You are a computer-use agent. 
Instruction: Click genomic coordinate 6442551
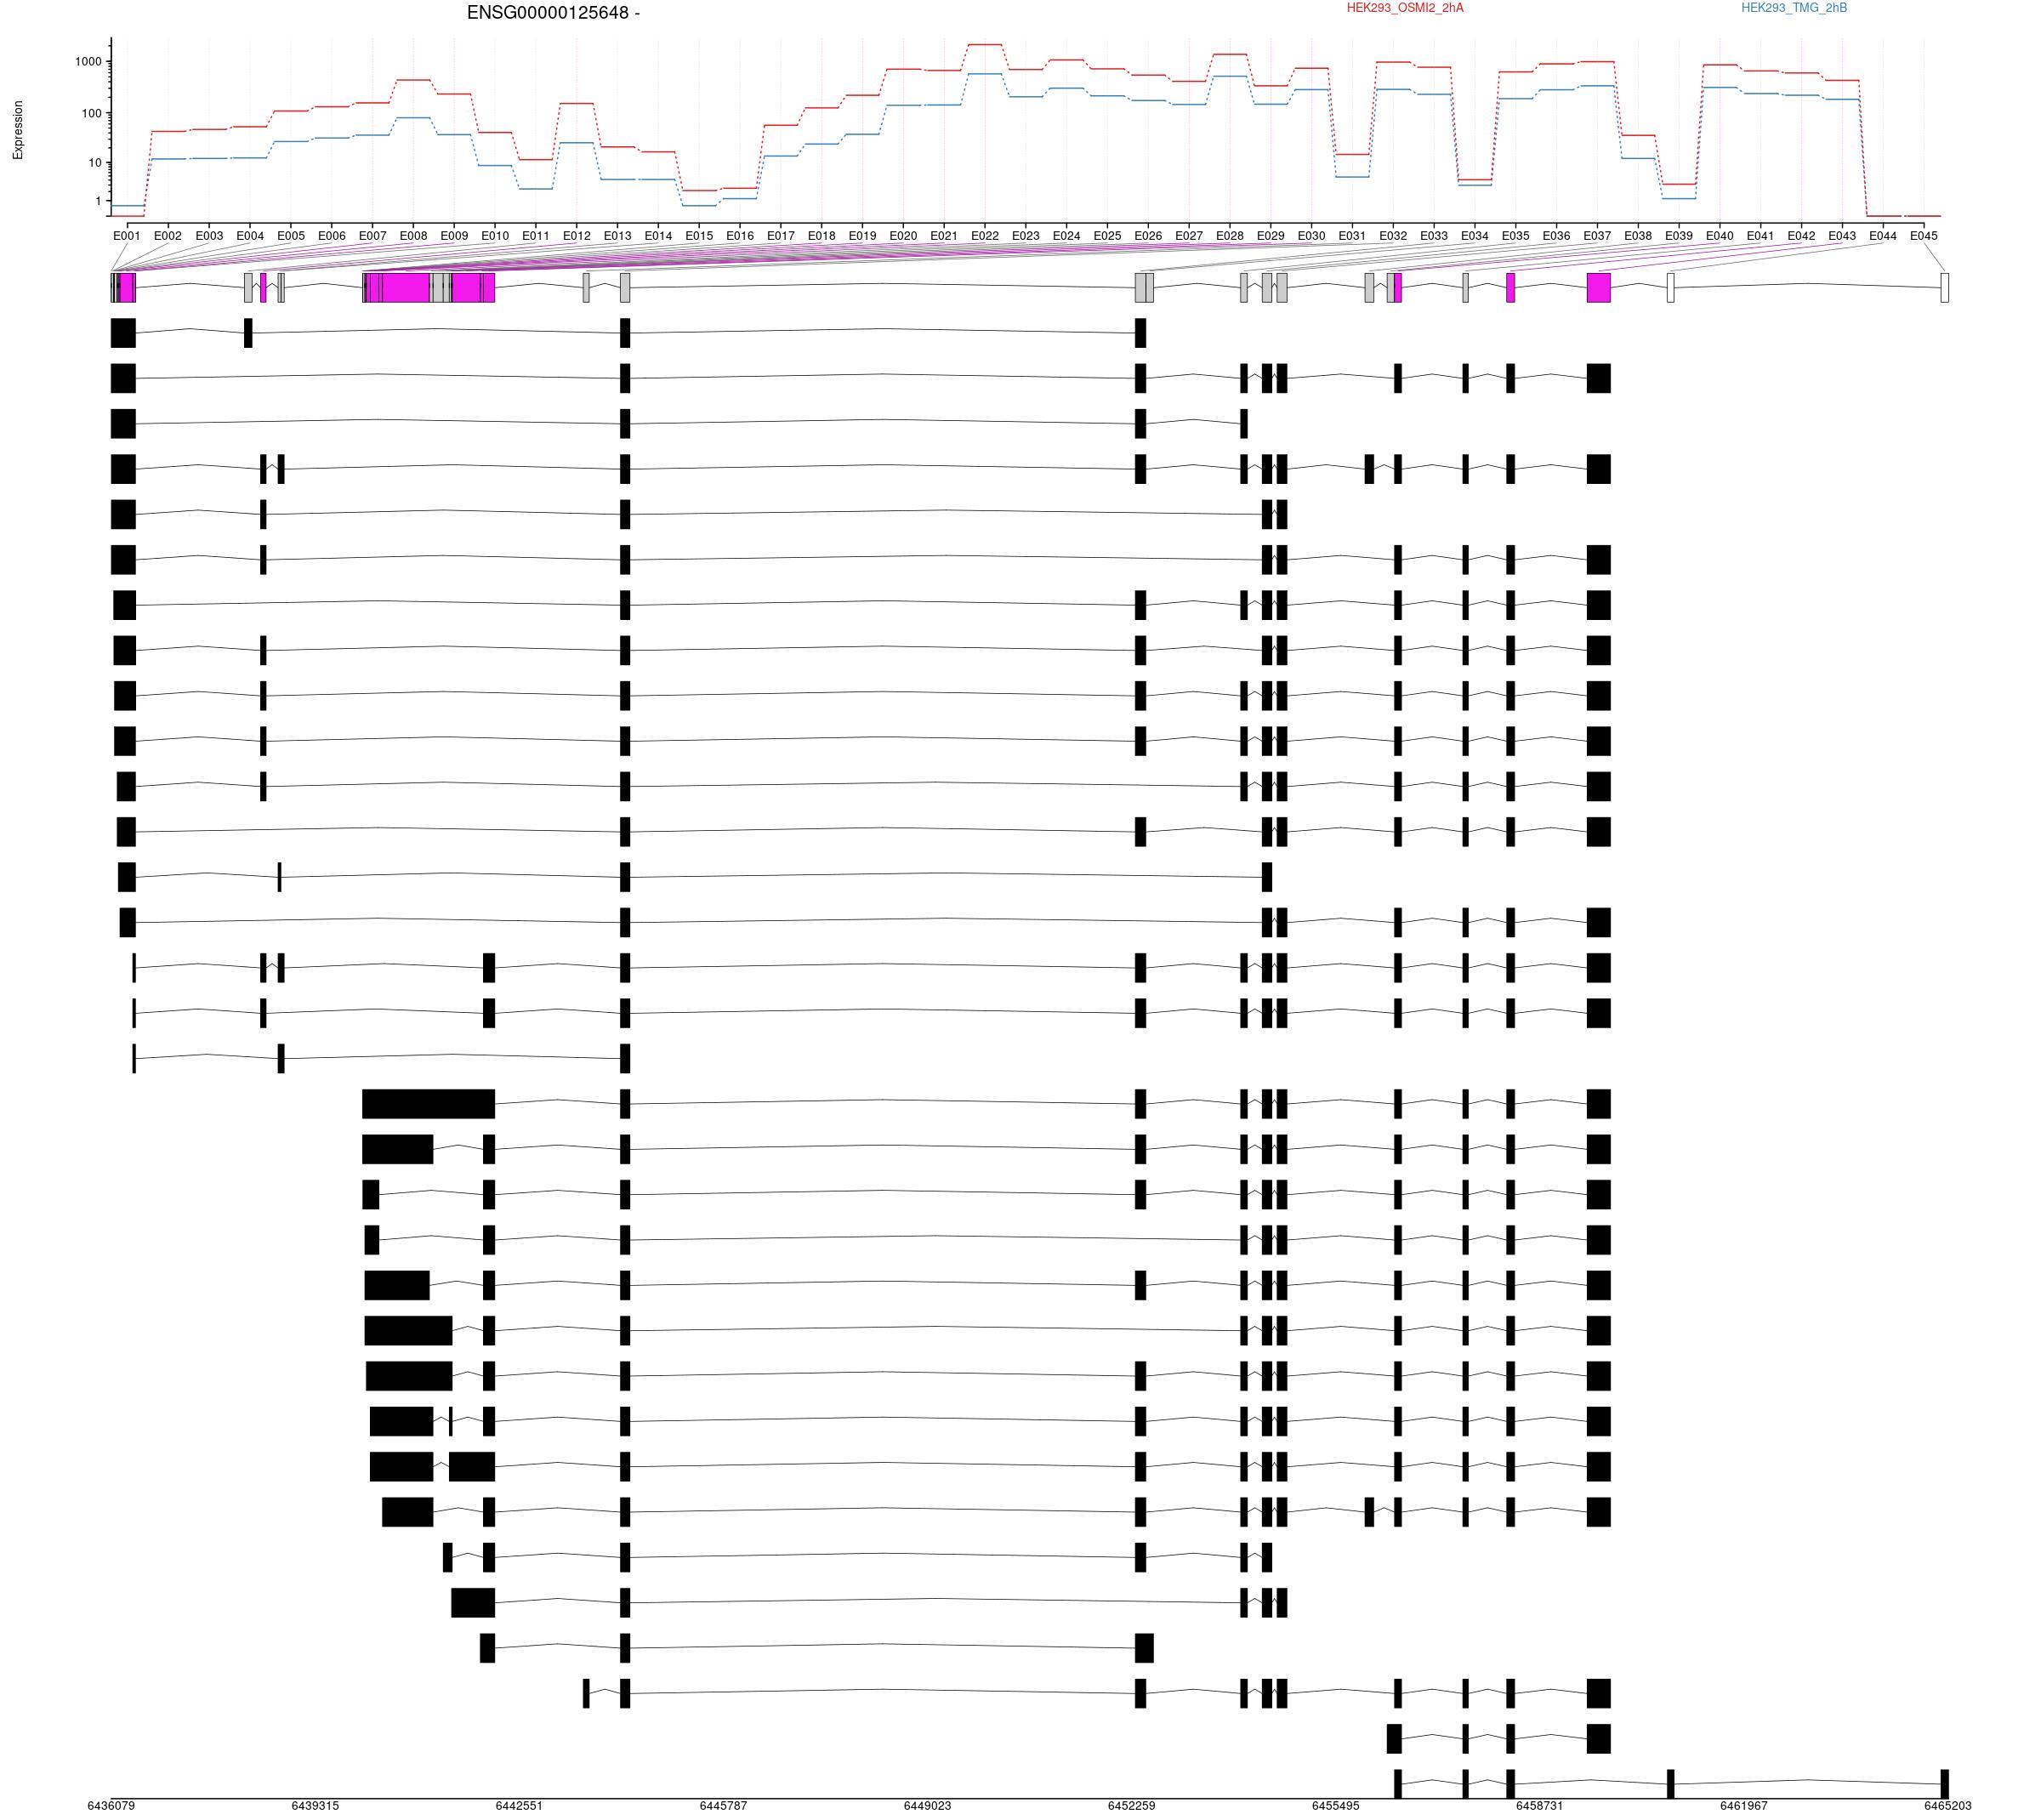[519, 1806]
